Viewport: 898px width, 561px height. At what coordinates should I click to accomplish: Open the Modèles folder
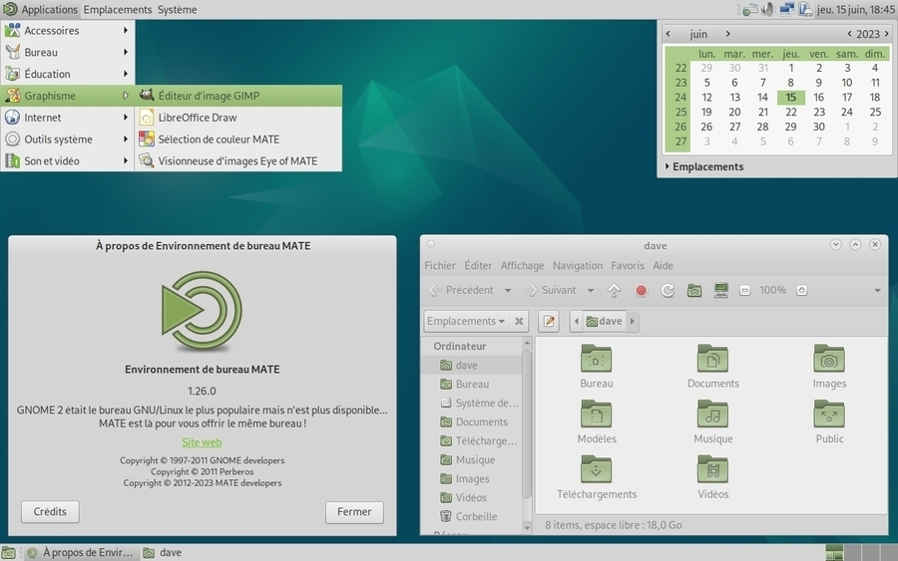(x=597, y=422)
